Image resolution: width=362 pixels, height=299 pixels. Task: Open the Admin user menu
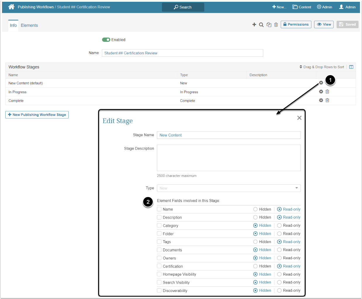347,7
